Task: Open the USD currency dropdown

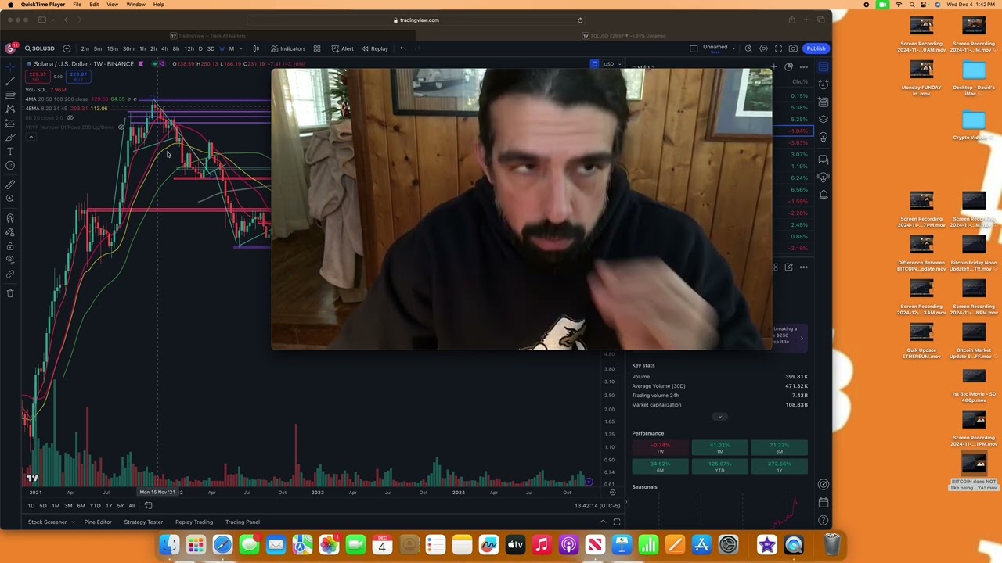Action: click(611, 64)
